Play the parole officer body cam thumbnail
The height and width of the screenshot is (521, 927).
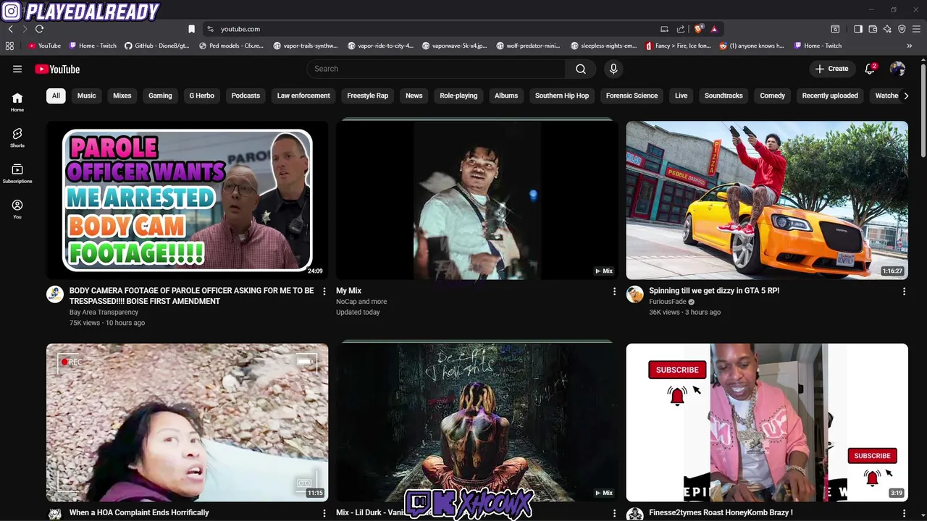187,200
